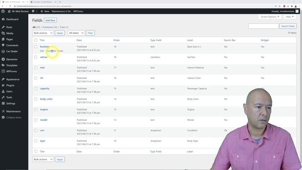This screenshot has height=170, width=302.
Task: Sort by the Date column header
Action: coord(79,40)
